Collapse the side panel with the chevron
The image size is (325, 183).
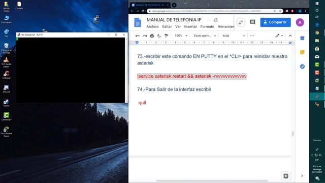(x=302, y=176)
